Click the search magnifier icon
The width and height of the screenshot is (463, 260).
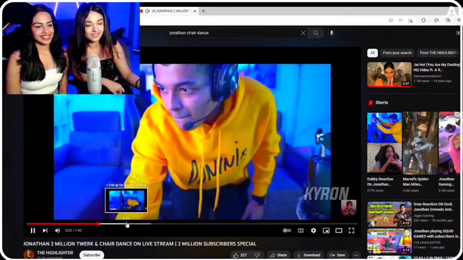[316, 33]
